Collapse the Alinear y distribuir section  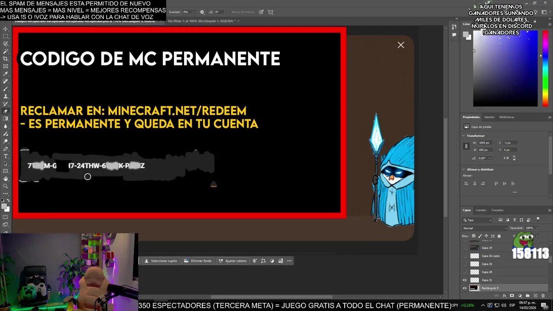(464, 169)
